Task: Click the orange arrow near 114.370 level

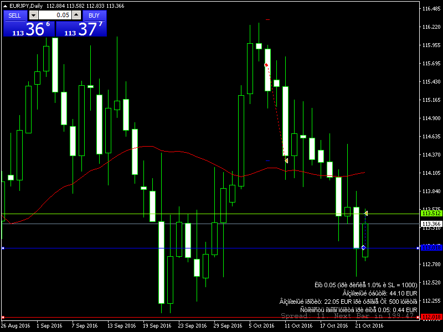Action: tap(286, 160)
